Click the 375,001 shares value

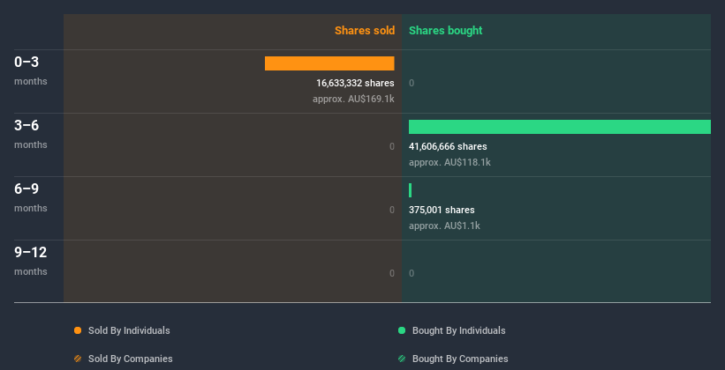[x=442, y=210]
